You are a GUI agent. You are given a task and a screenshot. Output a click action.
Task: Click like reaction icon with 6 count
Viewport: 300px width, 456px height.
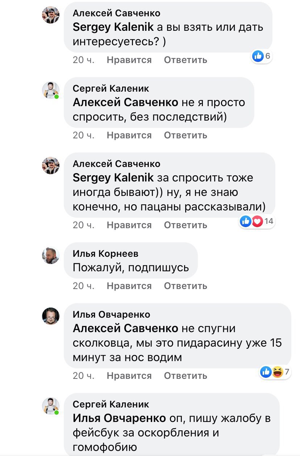pos(258,56)
